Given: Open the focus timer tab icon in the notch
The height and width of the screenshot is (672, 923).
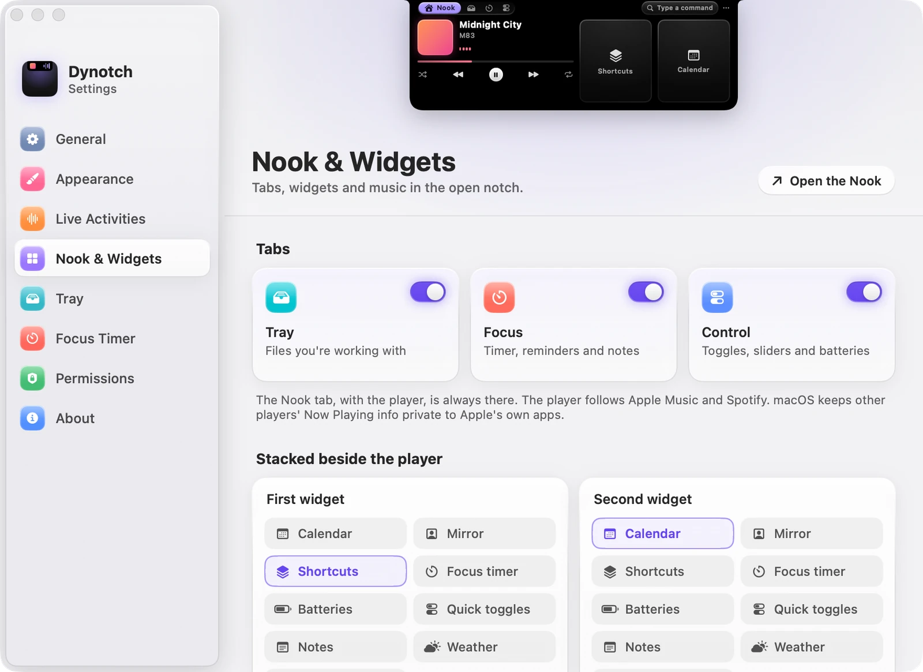Looking at the screenshot, I should pyautogui.click(x=489, y=8).
